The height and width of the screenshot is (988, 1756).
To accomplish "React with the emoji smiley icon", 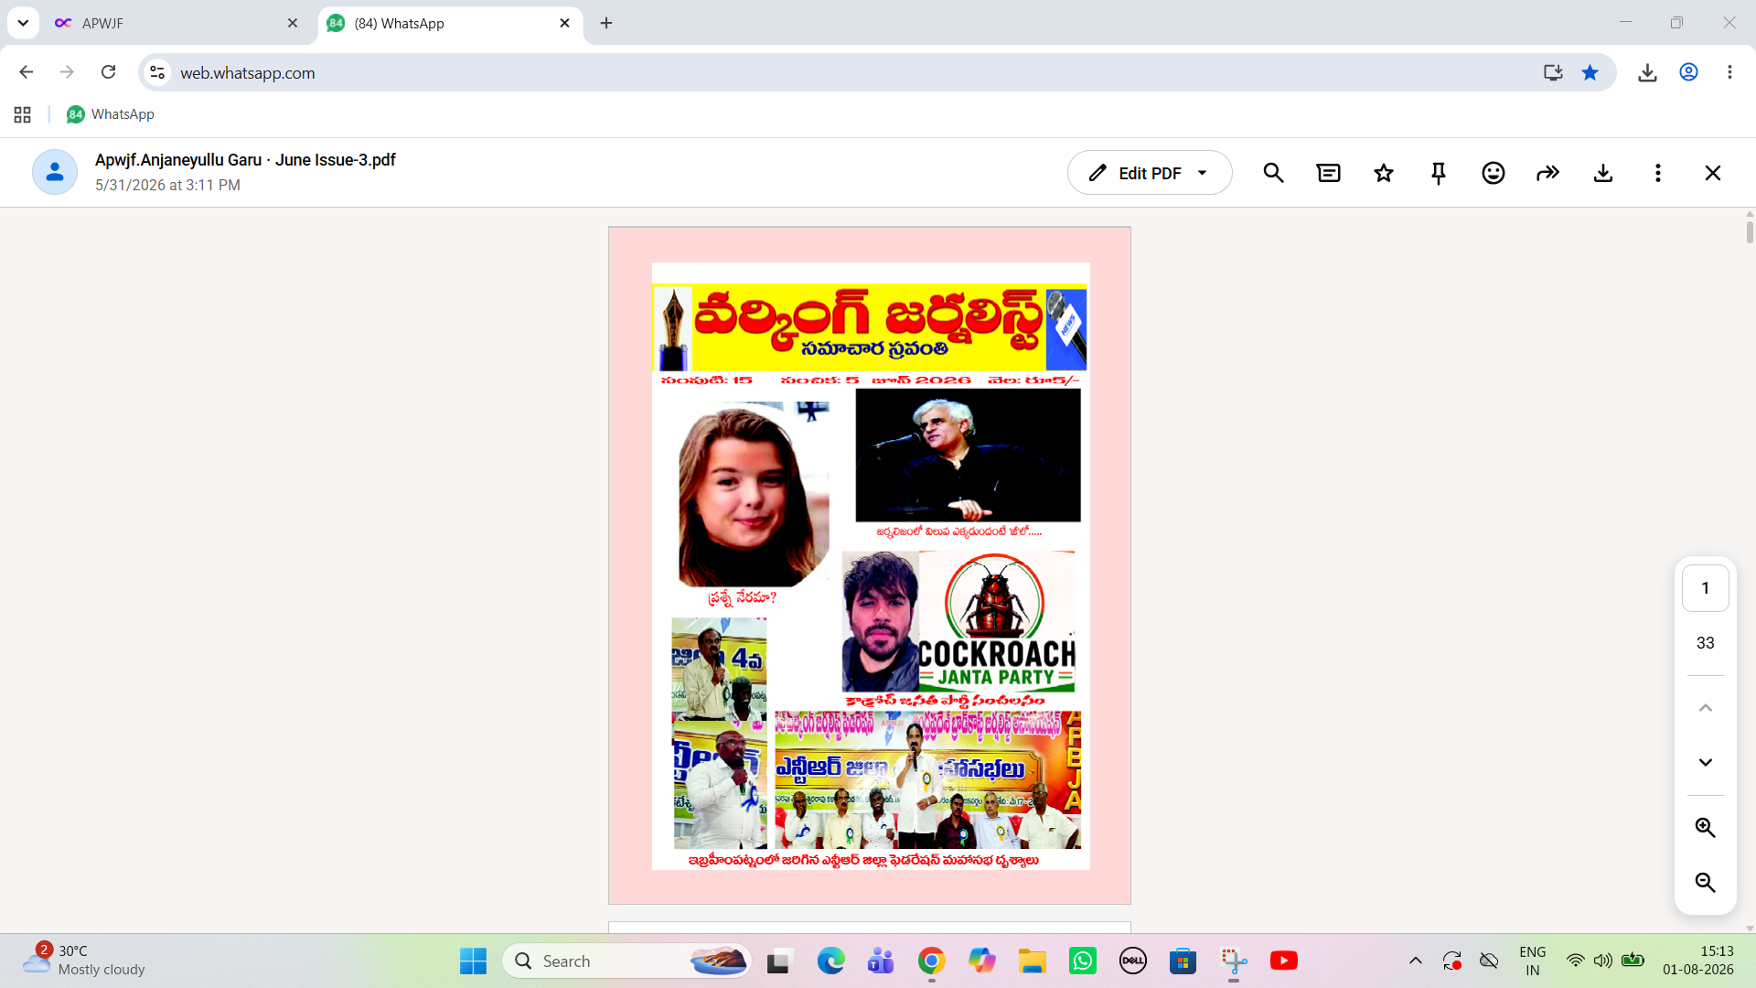I will [1493, 173].
